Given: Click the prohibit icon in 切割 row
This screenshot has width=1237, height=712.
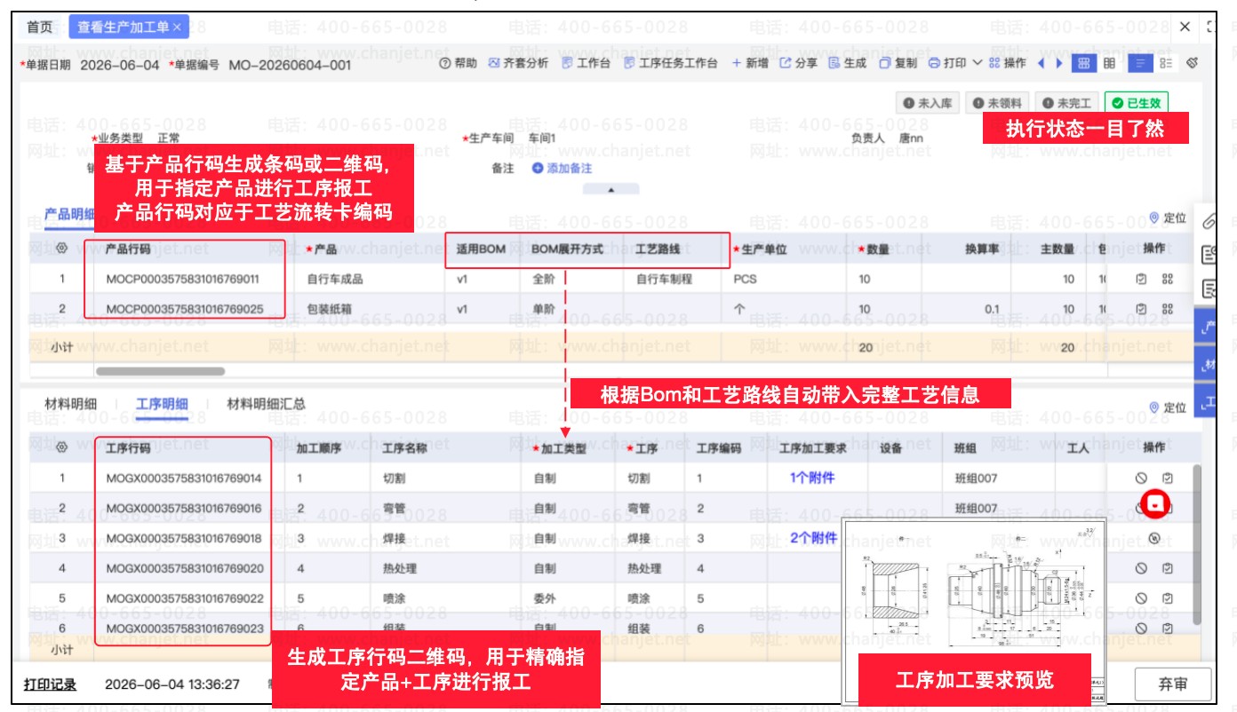Looking at the screenshot, I should pyautogui.click(x=1141, y=478).
